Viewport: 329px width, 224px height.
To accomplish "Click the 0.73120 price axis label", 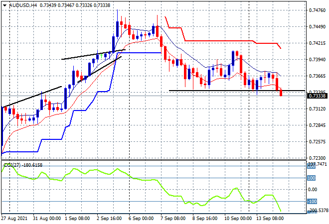I will tap(317, 109).
